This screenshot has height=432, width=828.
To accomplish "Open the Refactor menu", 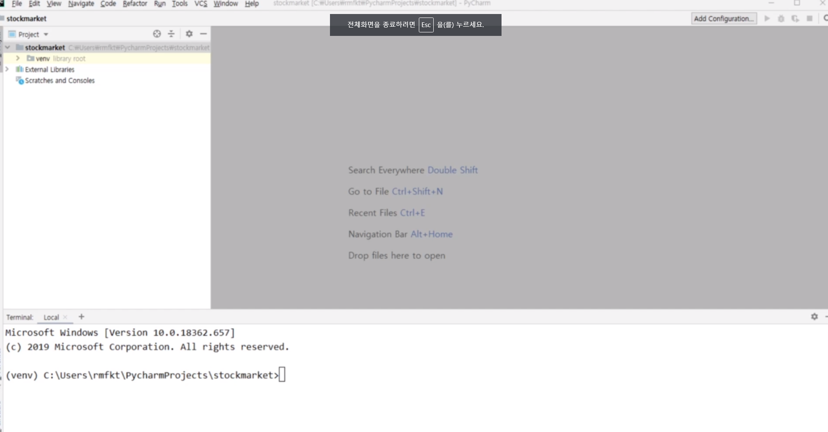I will click(x=135, y=4).
